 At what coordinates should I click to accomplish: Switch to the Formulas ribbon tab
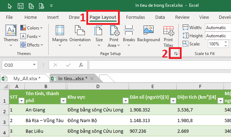(135, 17)
